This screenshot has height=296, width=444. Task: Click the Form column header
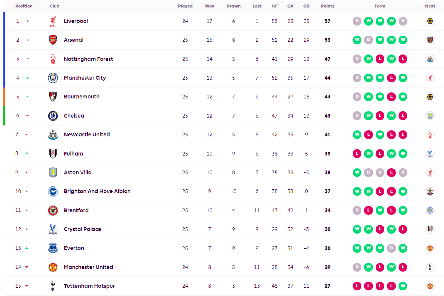380,6
